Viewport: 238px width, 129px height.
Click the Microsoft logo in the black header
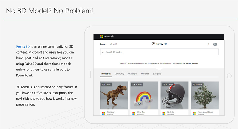[x=107, y=37]
